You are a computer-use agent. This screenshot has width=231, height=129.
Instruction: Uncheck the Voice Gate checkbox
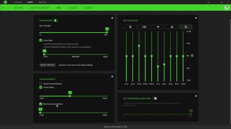point(41,40)
